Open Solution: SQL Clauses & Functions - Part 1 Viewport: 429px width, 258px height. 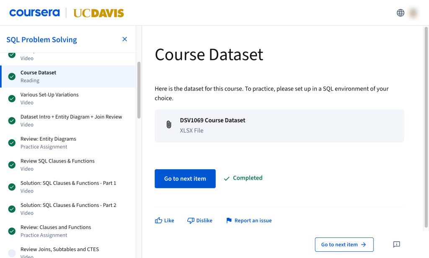(x=69, y=187)
